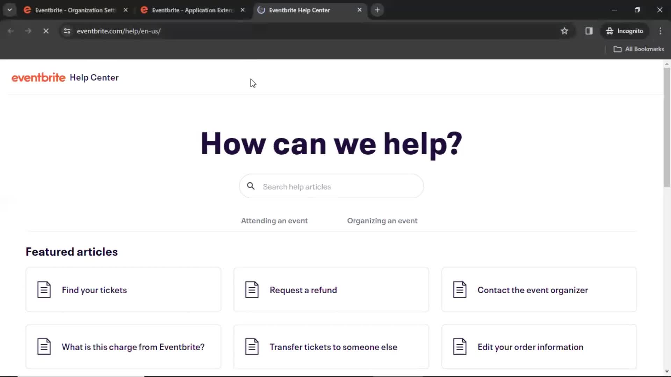This screenshot has width=671, height=377.
Task: View site information icon in address bar
Action: point(67,31)
